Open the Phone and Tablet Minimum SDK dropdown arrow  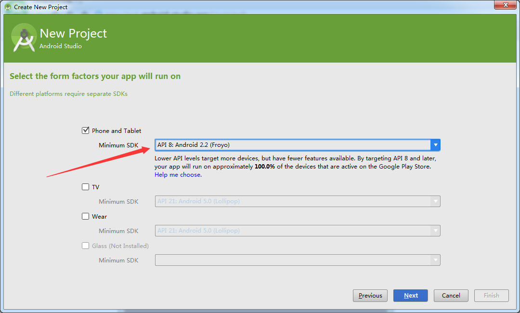click(x=435, y=145)
